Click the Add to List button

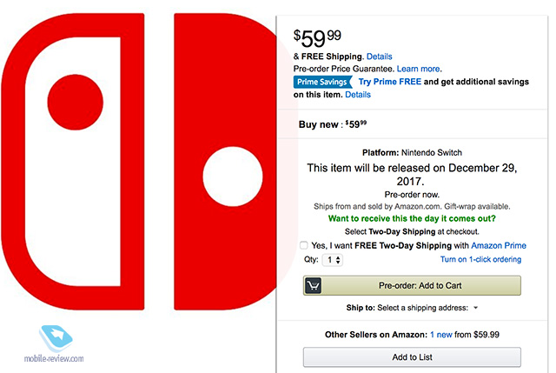click(x=412, y=357)
